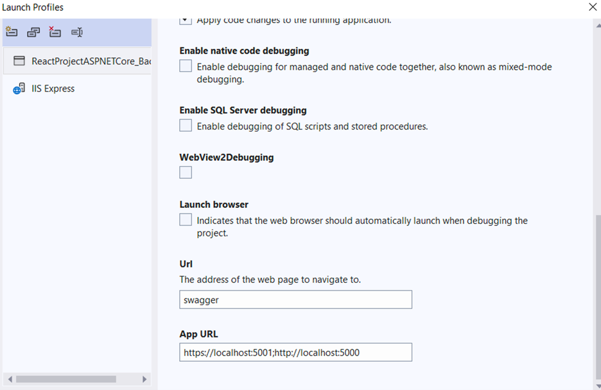Click the App URL localhost text field
The image size is (601, 390).
tap(295, 352)
